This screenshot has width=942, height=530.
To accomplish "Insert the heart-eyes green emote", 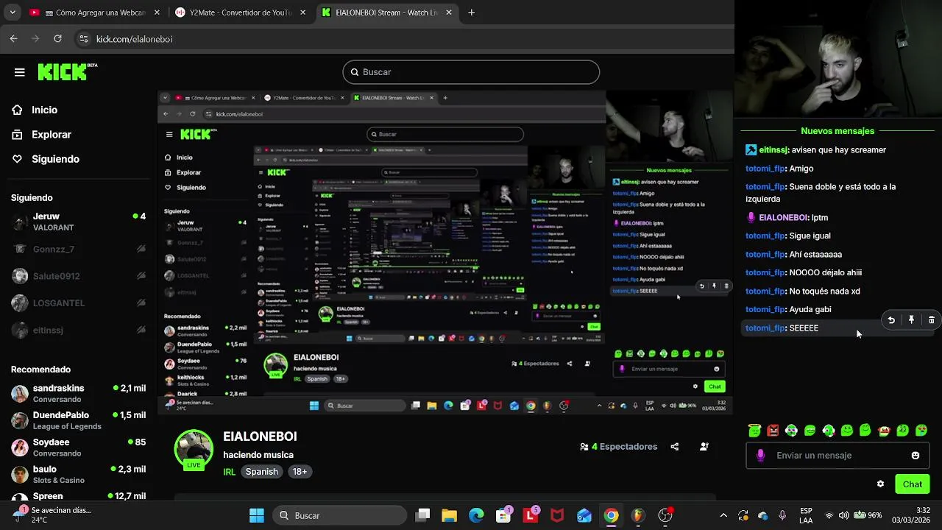I will tap(921, 431).
